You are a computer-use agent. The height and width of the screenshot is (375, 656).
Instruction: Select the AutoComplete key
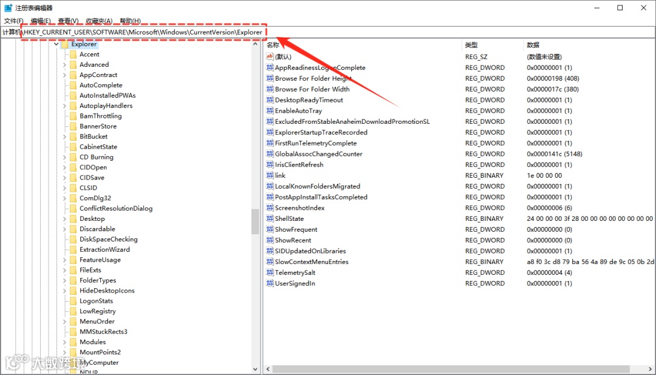101,85
